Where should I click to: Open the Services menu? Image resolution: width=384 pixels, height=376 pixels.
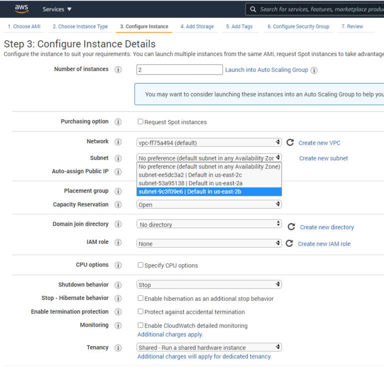57,9
